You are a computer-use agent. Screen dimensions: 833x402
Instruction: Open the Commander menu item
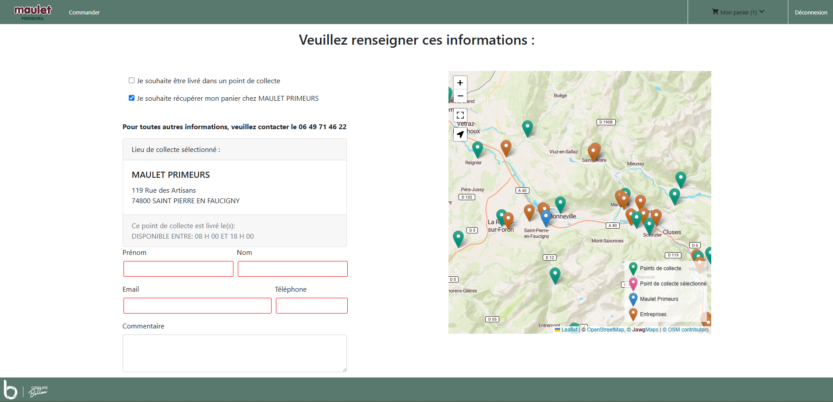coord(84,12)
